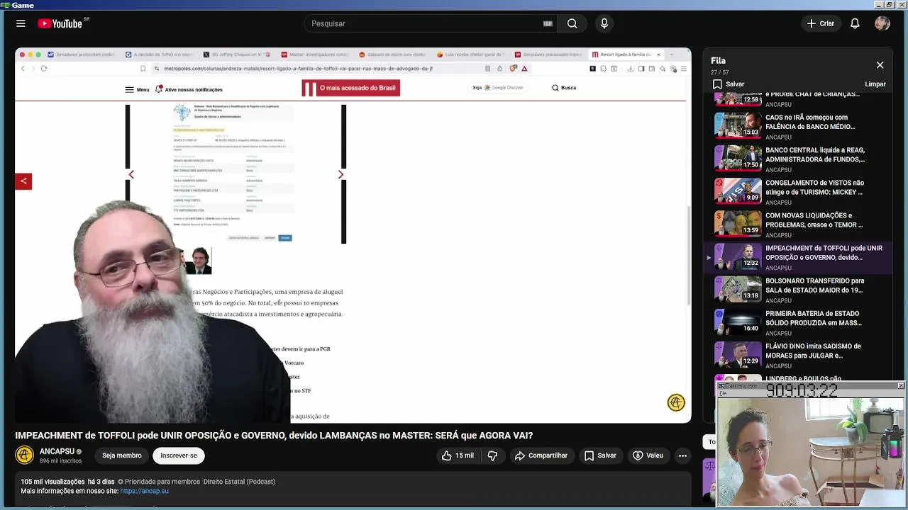Image resolution: width=908 pixels, height=510 pixels.
Task: Click Busca search on recorded Metropoles header
Action: 564,88
